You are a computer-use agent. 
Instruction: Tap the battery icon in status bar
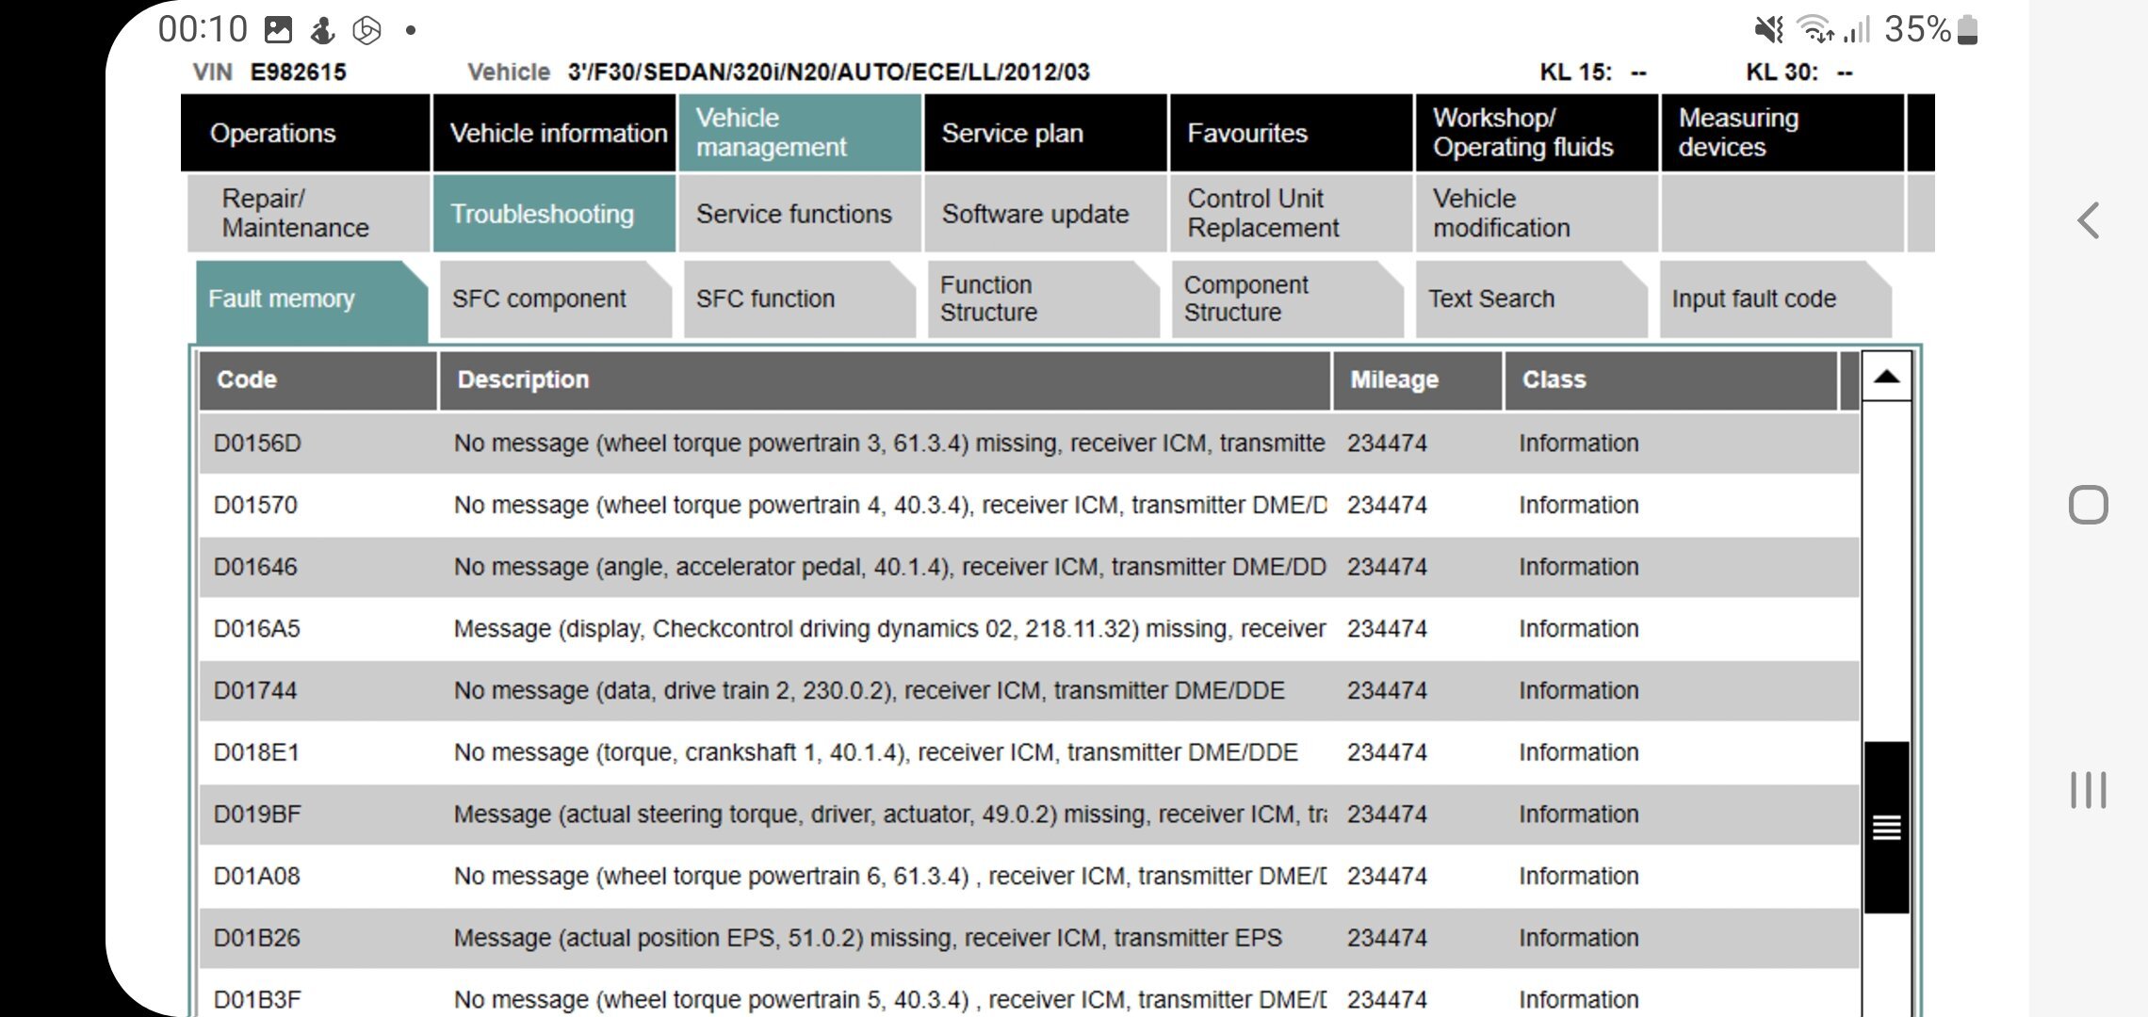click(1967, 30)
